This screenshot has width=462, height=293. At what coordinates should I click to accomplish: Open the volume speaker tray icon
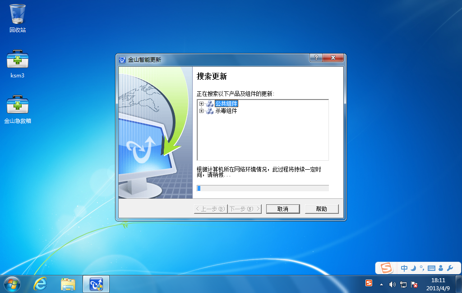pos(392,284)
